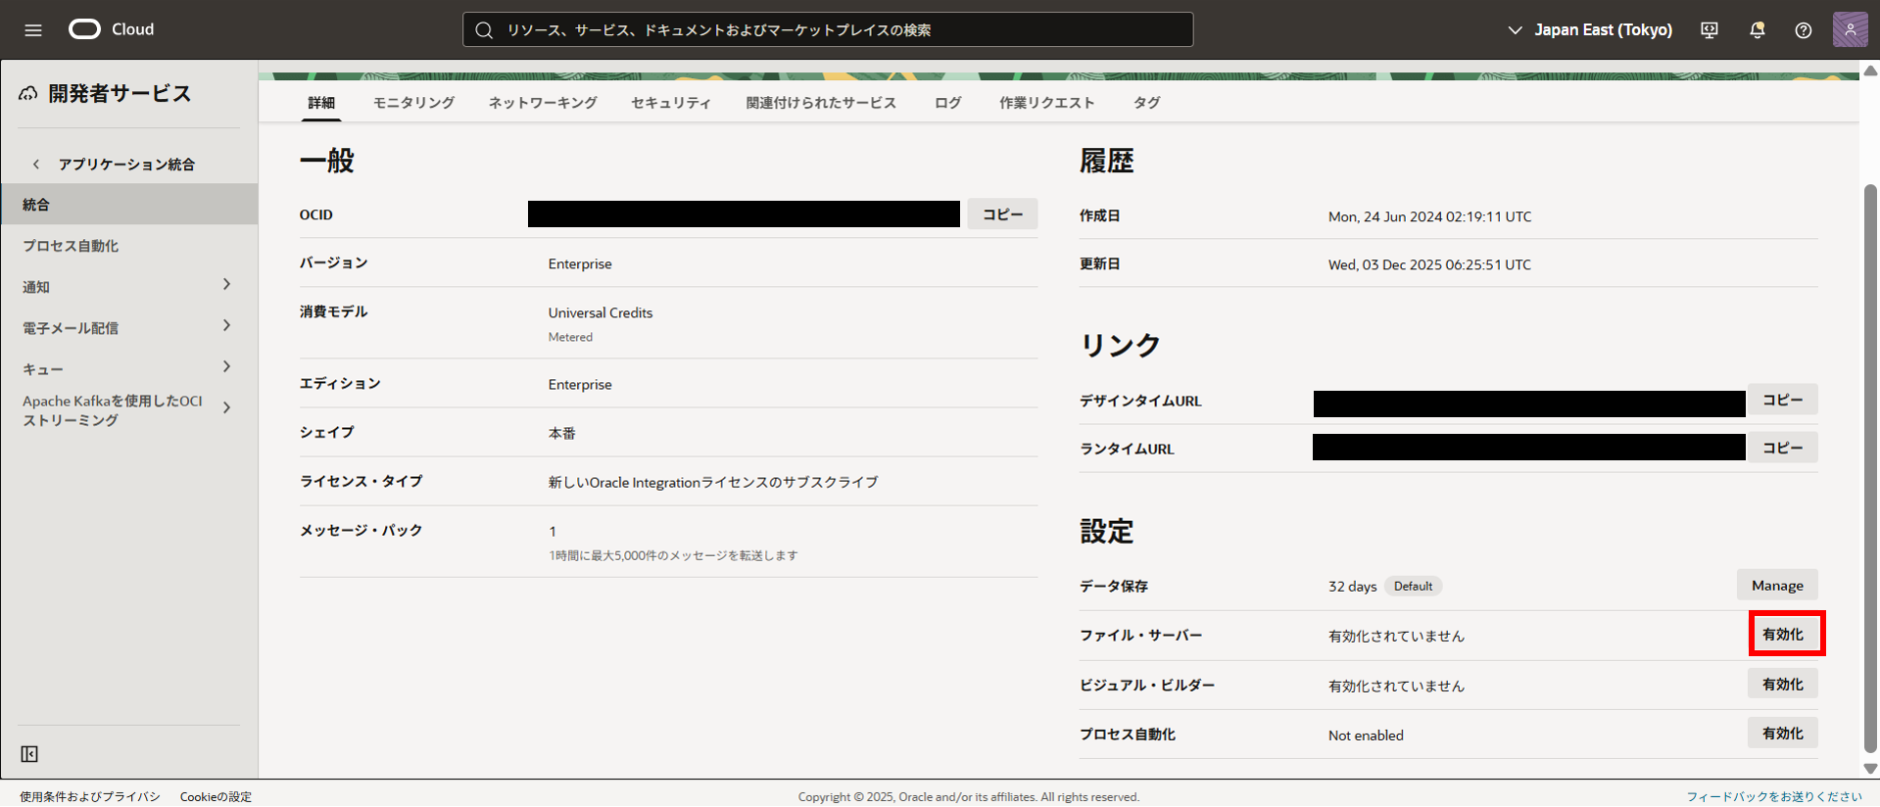The width and height of the screenshot is (1880, 807).
Task: Click the 更新日 timestamp value
Action: click(1429, 264)
